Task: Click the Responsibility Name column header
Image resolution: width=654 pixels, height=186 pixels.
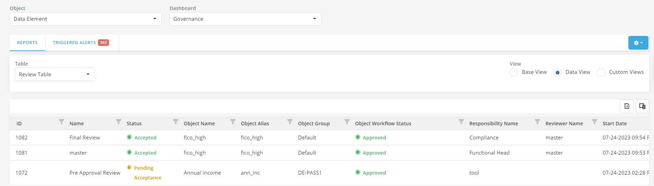Action: pyautogui.click(x=494, y=124)
